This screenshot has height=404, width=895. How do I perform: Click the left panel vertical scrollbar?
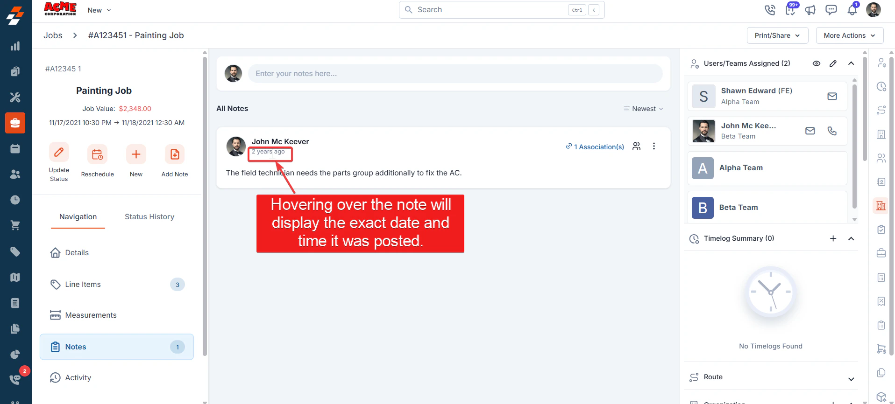[205, 205]
